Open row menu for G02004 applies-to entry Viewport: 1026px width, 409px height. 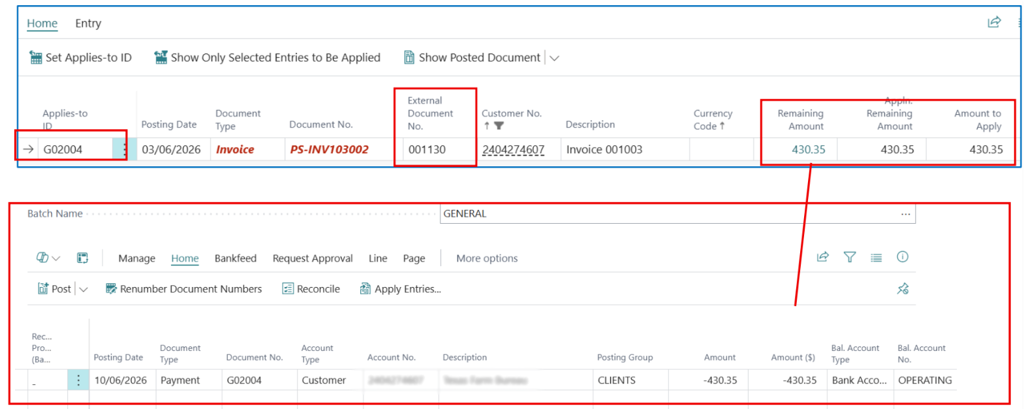pyautogui.click(x=123, y=149)
